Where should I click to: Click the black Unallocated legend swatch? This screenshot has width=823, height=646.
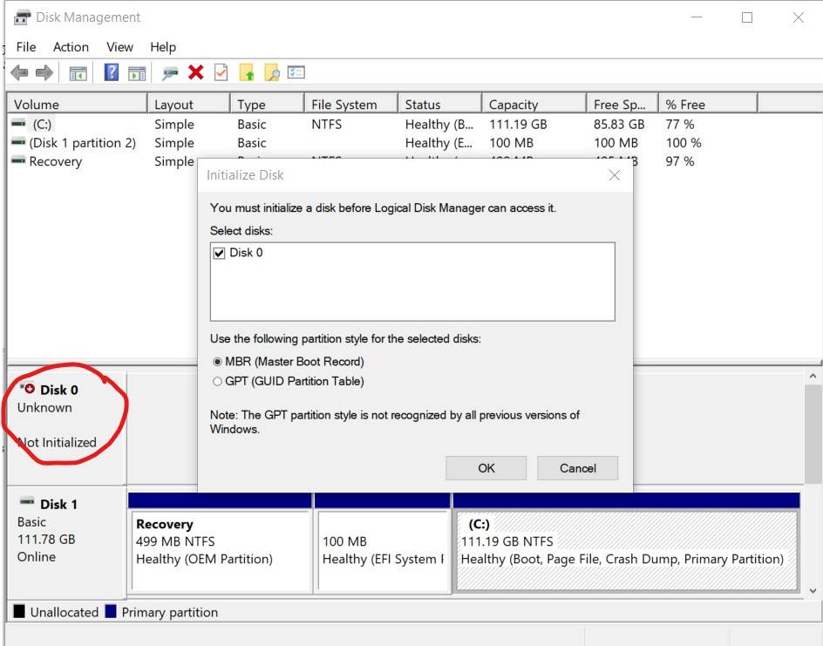pos(19,611)
